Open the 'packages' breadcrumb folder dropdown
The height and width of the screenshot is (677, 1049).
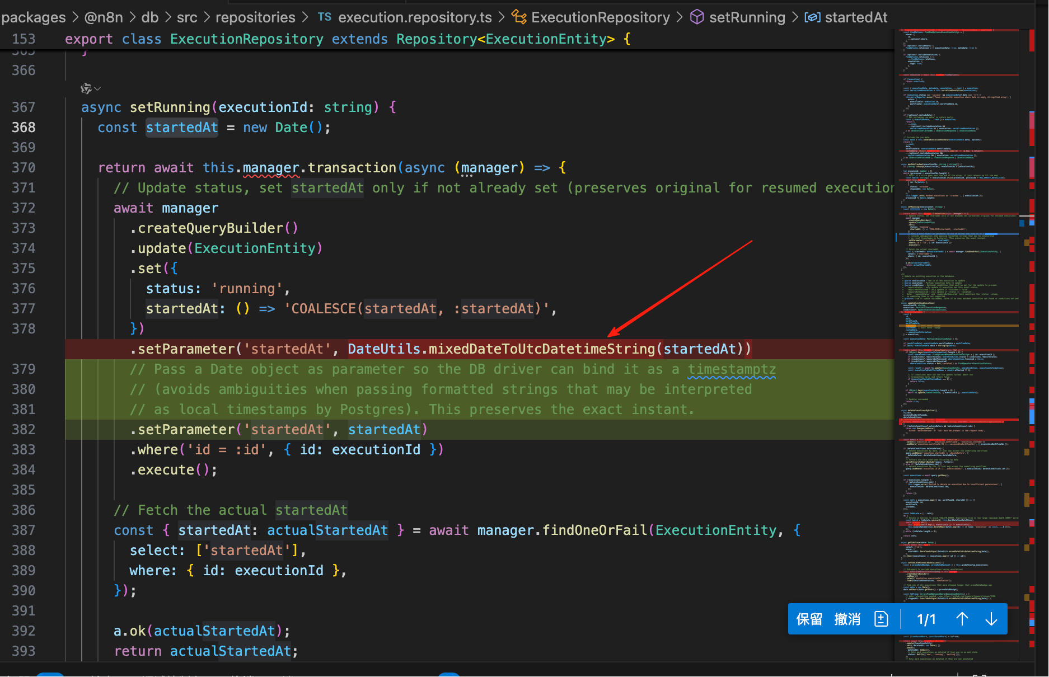[34, 17]
